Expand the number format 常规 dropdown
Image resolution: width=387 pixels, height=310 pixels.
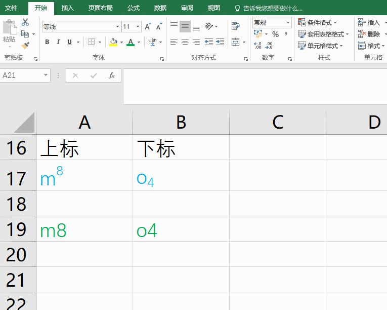(288, 22)
